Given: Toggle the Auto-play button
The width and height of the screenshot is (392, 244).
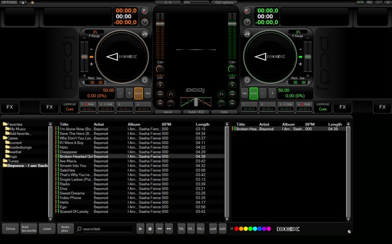Looking at the screenshot, I should click(x=65, y=229).
